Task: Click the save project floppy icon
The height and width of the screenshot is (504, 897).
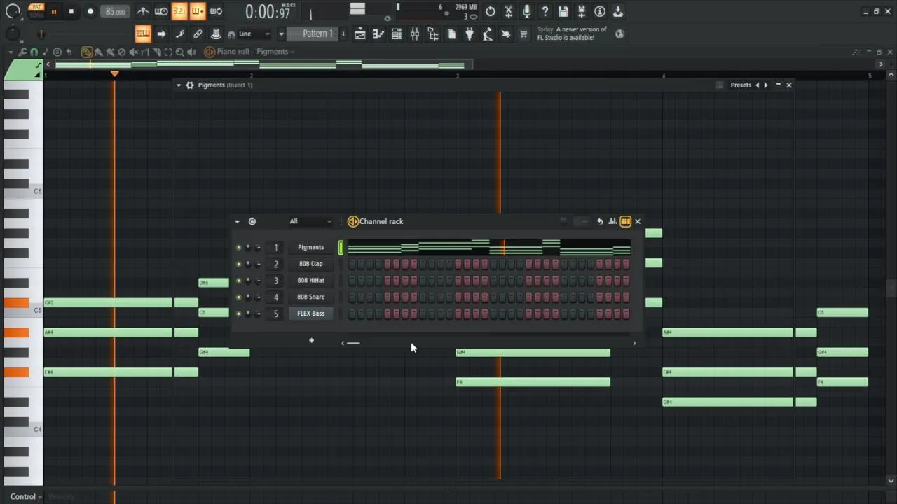Action: pos(563,11)
